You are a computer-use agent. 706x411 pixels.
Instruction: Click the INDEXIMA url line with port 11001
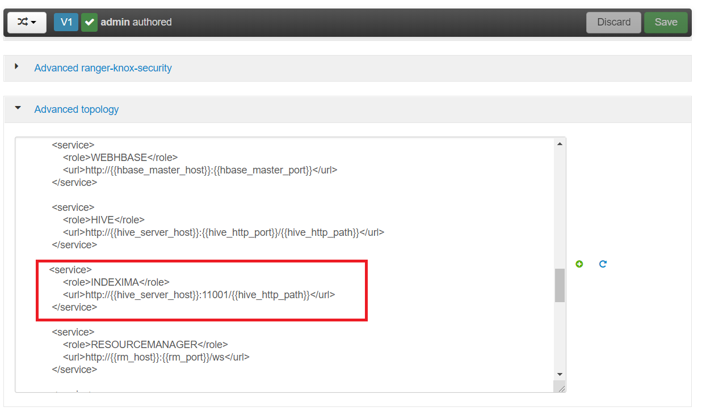(199, 295)
